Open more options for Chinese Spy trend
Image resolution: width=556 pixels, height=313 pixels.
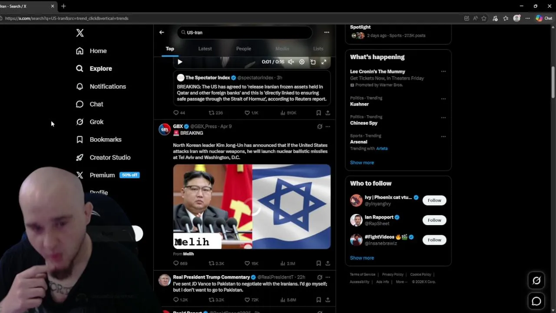(x=443, y=117)
